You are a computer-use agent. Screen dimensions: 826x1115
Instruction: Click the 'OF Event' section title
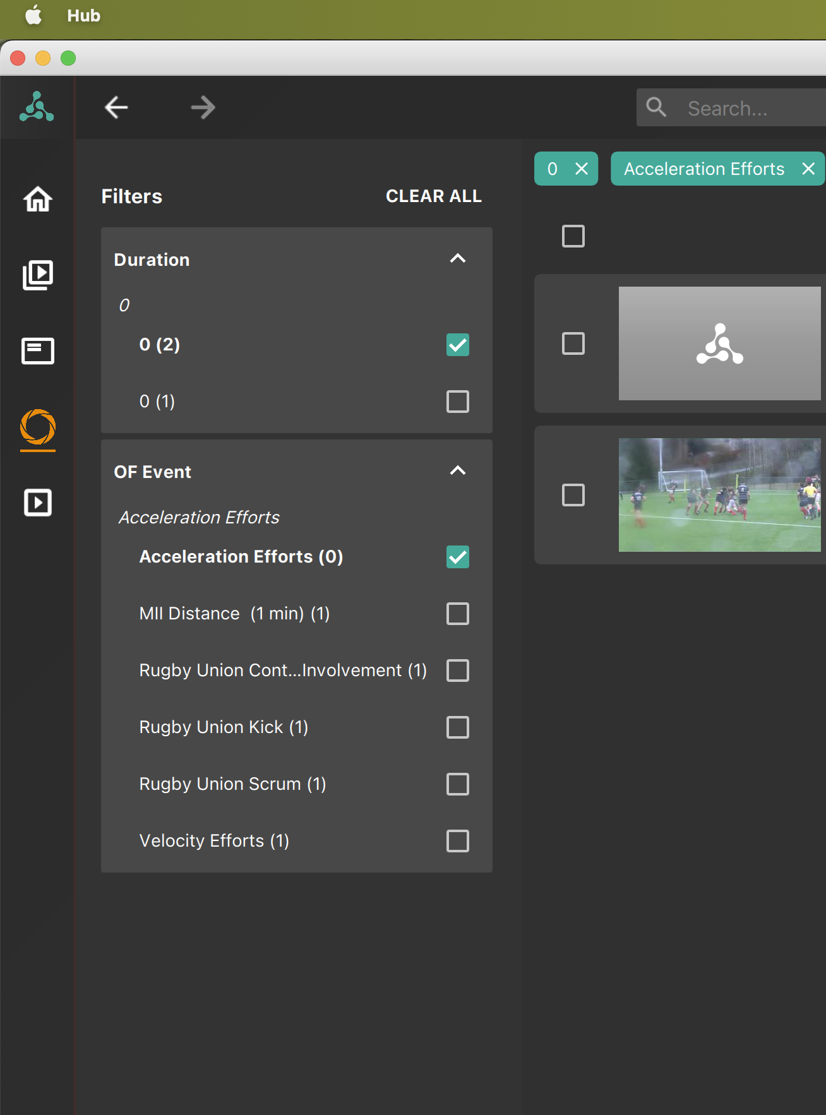(152, 472)
